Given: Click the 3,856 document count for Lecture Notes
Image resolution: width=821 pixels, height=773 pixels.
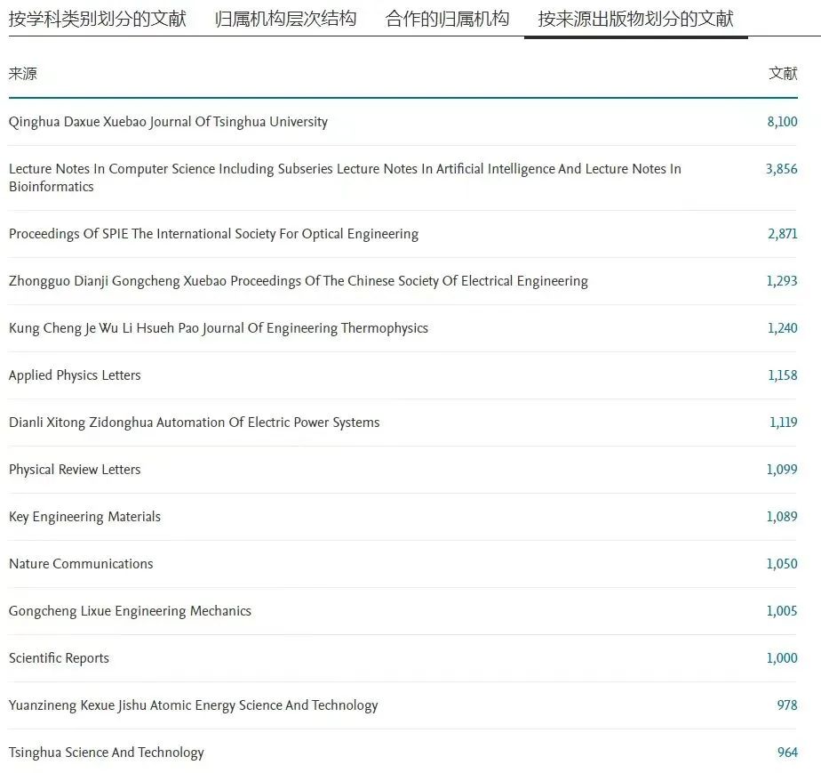Looking at the screenshot, I should point(781,169).
